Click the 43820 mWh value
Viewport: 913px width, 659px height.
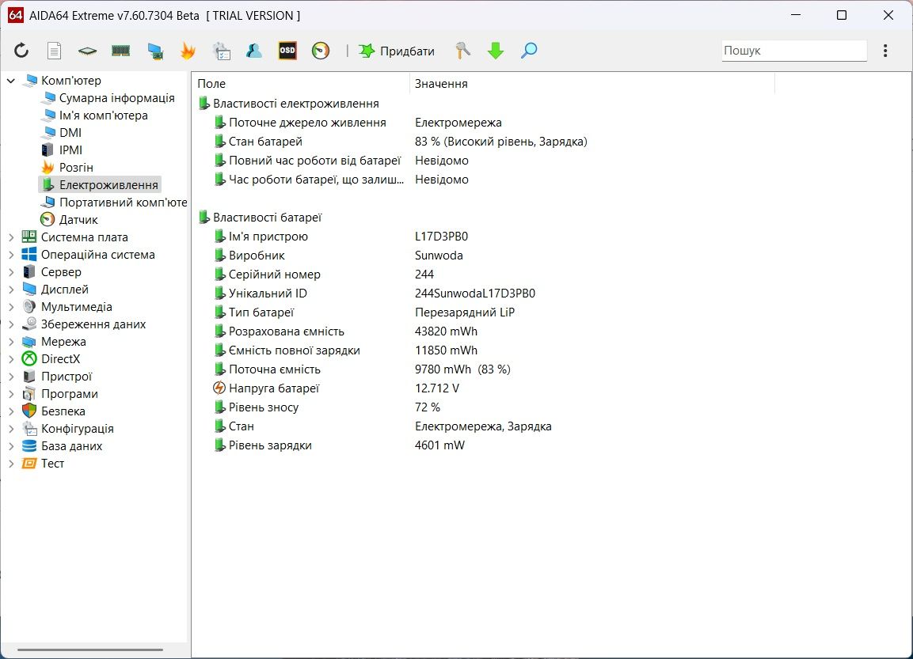click(446, 331)
